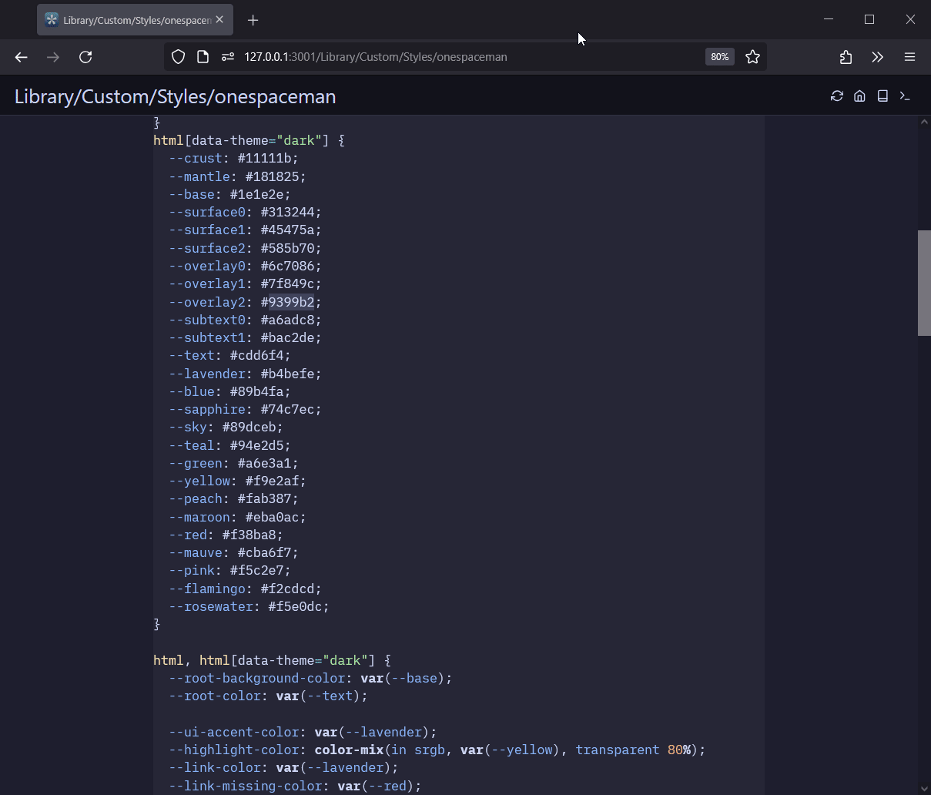Click the #f38ba8 value
The image size is (931, 795).
coord(249,535)
